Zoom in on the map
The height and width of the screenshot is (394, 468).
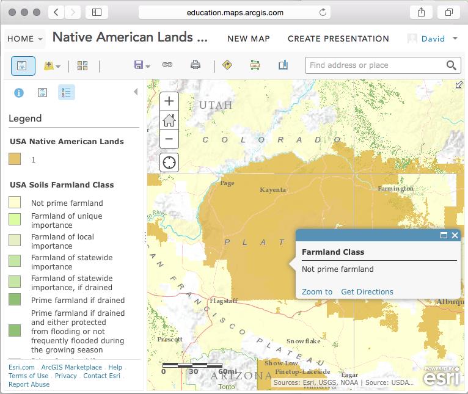tap(169, 101)
